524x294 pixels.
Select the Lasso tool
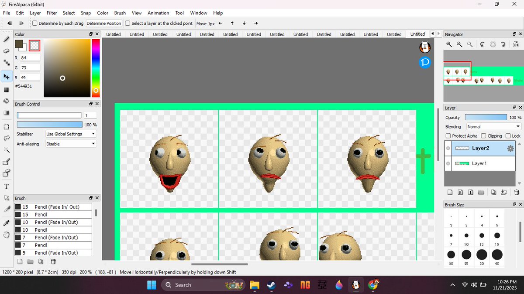(7, 138)
